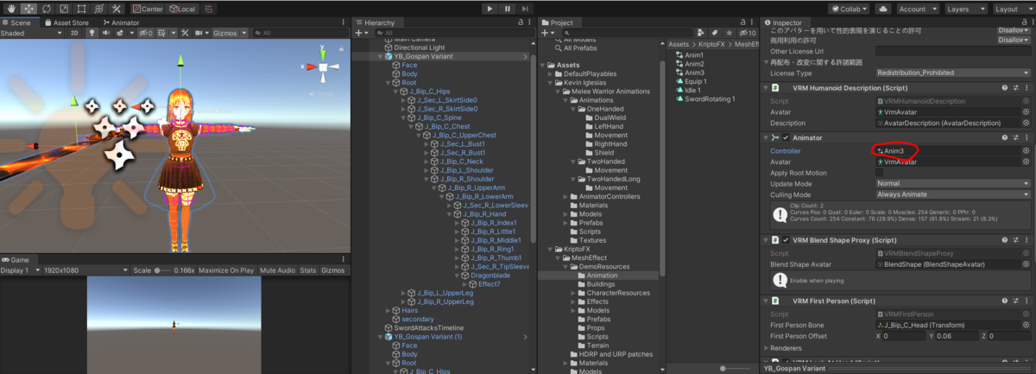Open 1920x1080 resolution dropdown
Screen dimensions: 1036x374
coord(85,270)
